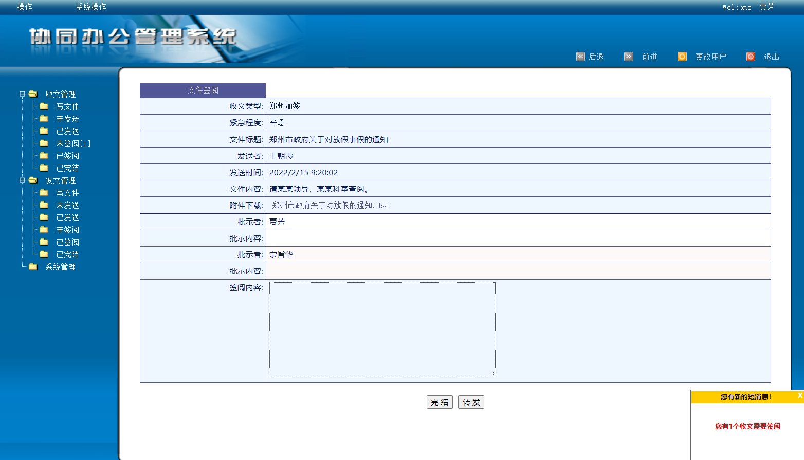Click folder icon next to 收文管理 写文件
804x460 pixels.
pos(44,106)
